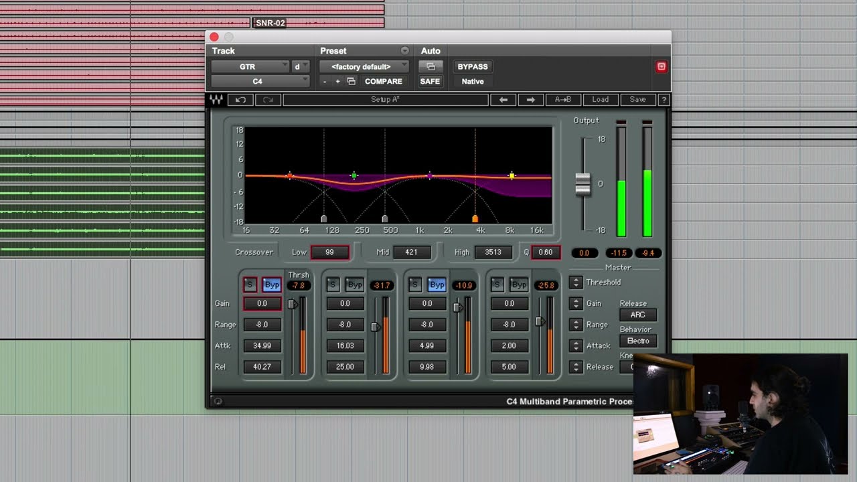
Task: Click the Low crossover value field 99
Action: (329, 252)
